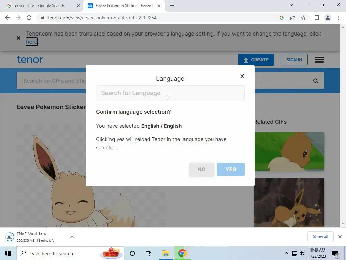This screenshot has width=346, height=260.
Task: Show hidden system tray icons
Action: point(286,253)
